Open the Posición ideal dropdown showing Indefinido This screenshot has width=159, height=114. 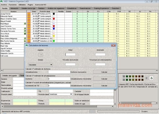point(61,94)
